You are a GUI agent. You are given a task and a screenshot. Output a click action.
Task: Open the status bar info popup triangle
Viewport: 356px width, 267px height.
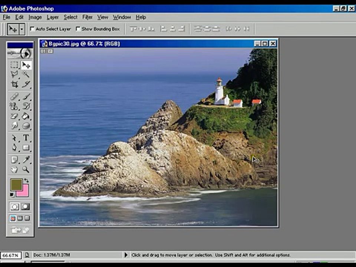(x=126, y=255)
